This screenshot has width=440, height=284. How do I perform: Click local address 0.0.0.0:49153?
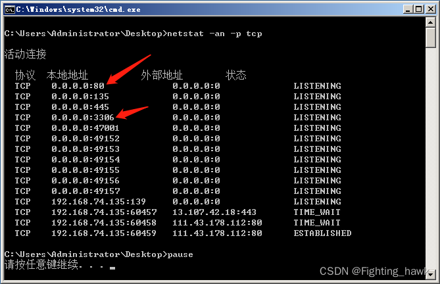pyautogui.click(x=86, y=149)
